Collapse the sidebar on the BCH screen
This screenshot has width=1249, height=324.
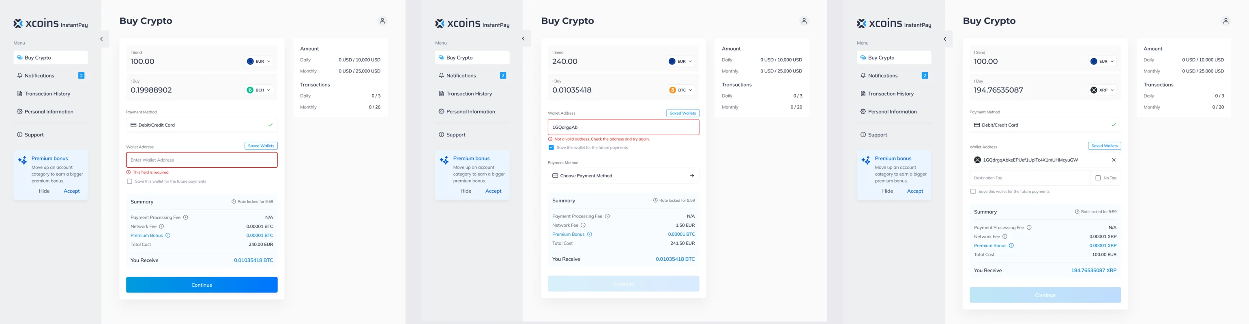pos(102,39)
